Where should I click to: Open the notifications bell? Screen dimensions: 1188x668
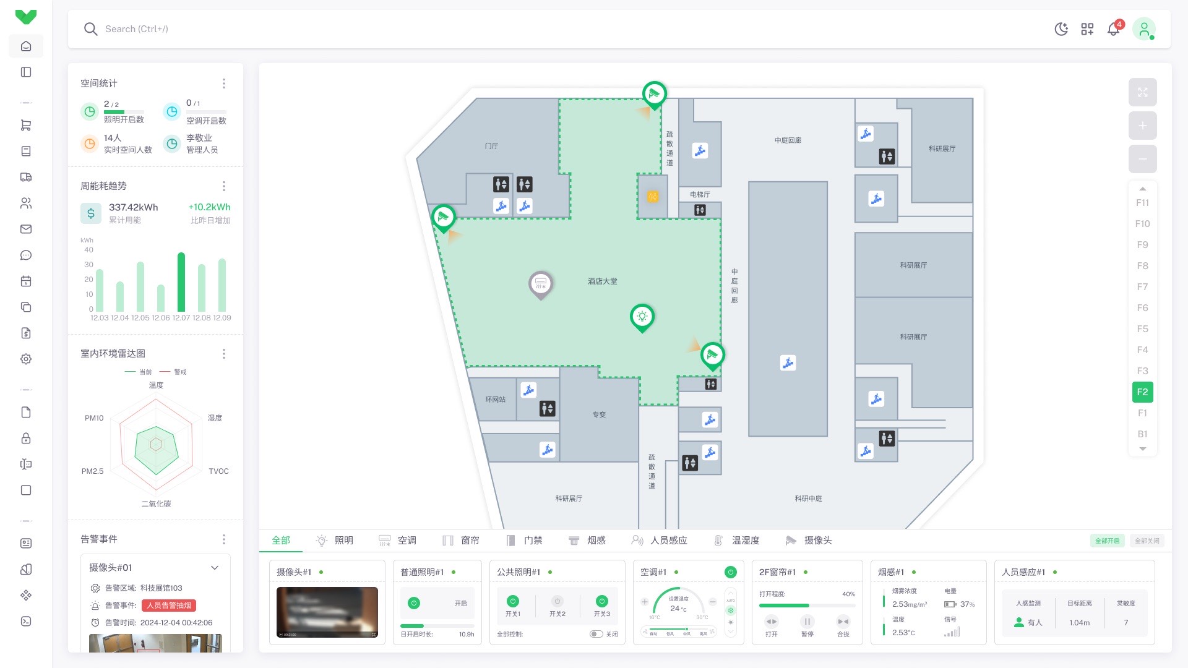pyautogui.click(x=1113, y=29)
